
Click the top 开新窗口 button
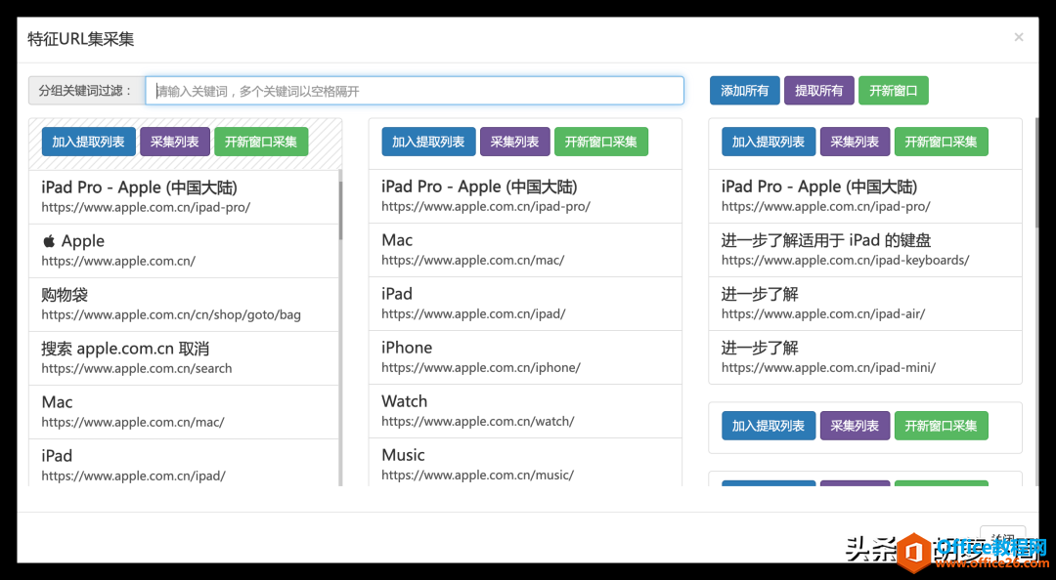click(893, 91)
